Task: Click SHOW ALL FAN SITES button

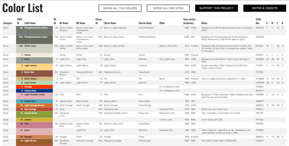Action: pyautogui.click(x=168, y=8)
